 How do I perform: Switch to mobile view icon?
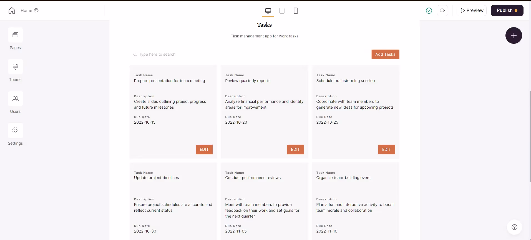click(x=296, y=11)
